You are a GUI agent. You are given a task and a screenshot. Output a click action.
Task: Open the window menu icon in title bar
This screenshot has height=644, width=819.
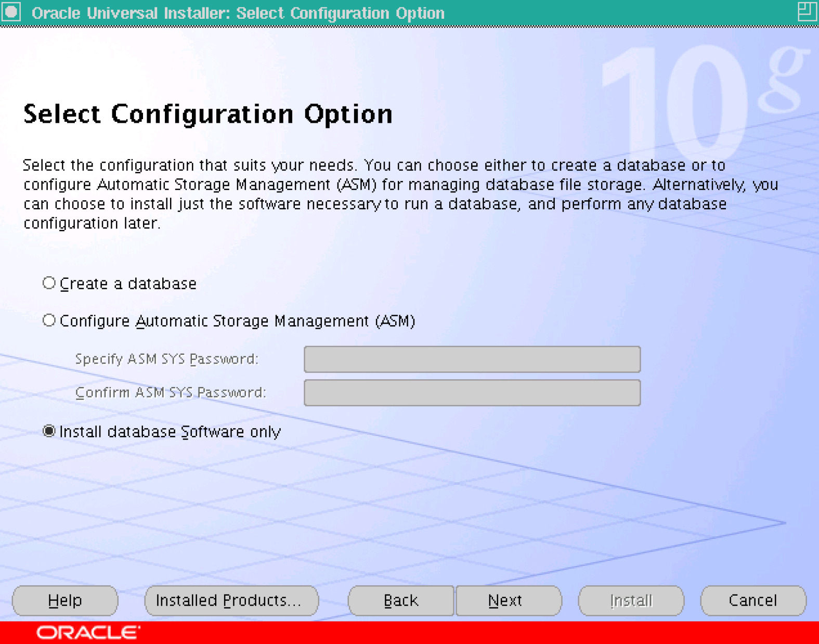[11, 12]
